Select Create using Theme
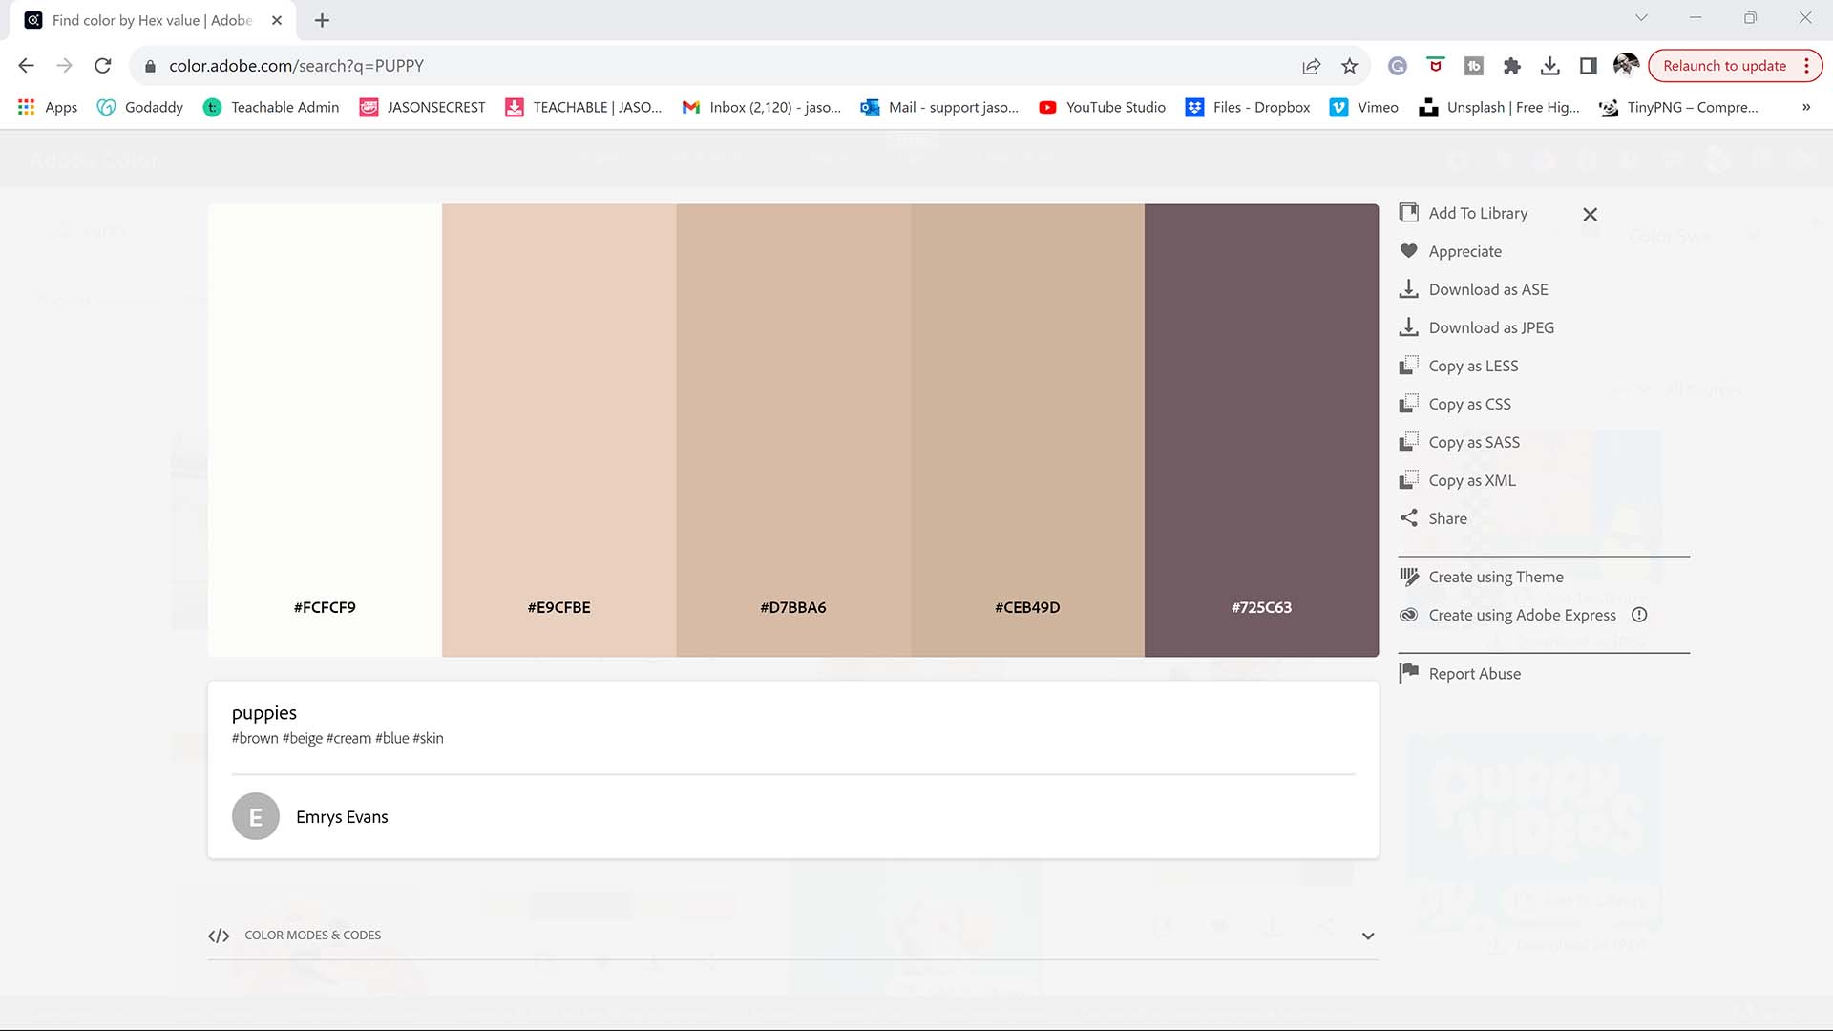 pos(1496,577)
